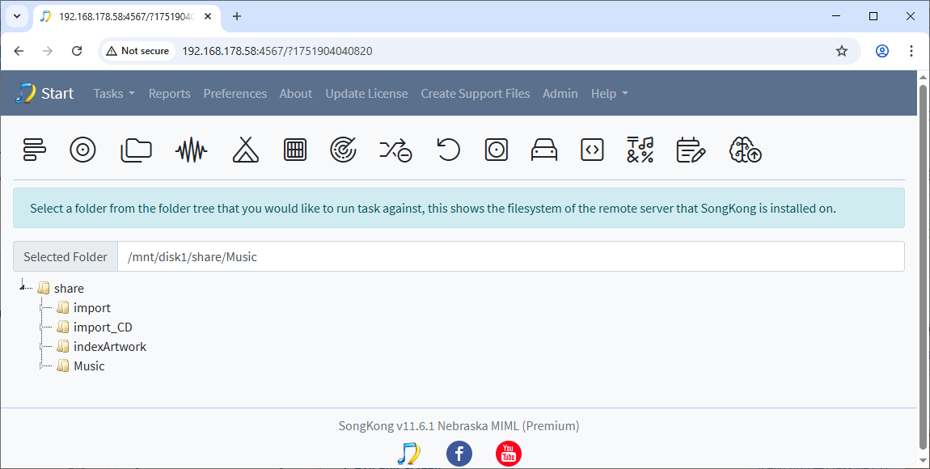Click the page vertical scrollbar
930x469 pixels.
coord(923,267)
